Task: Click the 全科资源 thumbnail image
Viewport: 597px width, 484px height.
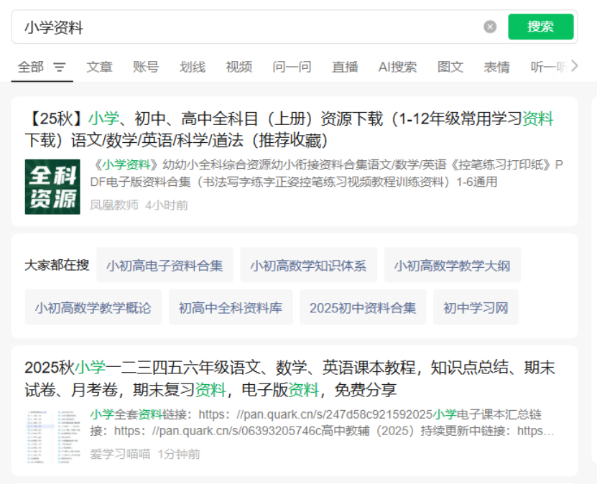Action: coord(52,187)
